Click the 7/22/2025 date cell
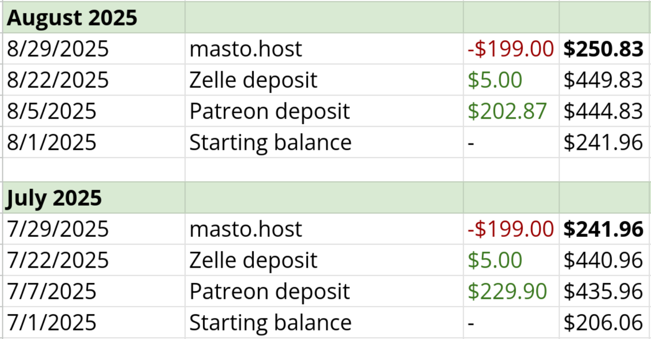This screenshot has height=339, width=651. (58, 260)
